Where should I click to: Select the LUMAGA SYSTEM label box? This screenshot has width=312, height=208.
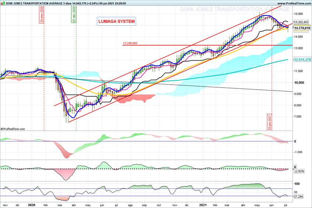point(116,21)
